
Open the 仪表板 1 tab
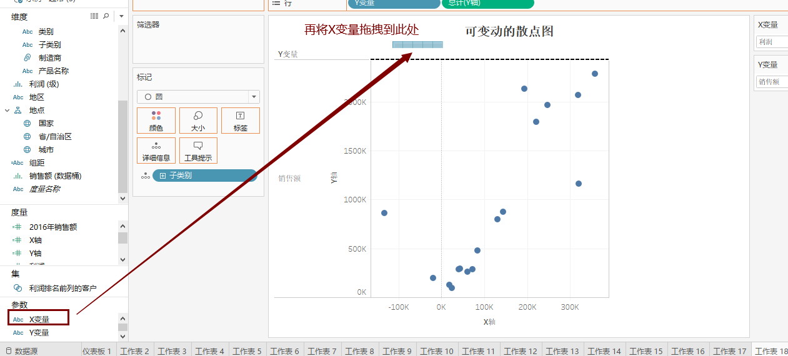pyautogui.click(x=97, y=351)
